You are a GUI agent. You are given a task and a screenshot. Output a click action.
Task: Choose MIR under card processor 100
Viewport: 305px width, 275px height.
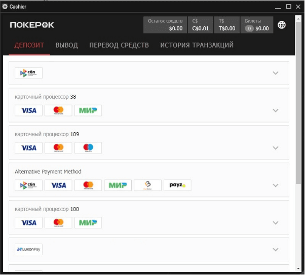click(88, 223)
